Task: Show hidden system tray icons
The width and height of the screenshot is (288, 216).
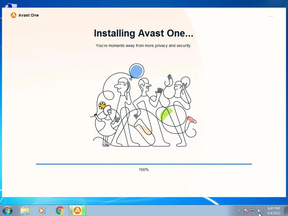Action: [239, 211]
